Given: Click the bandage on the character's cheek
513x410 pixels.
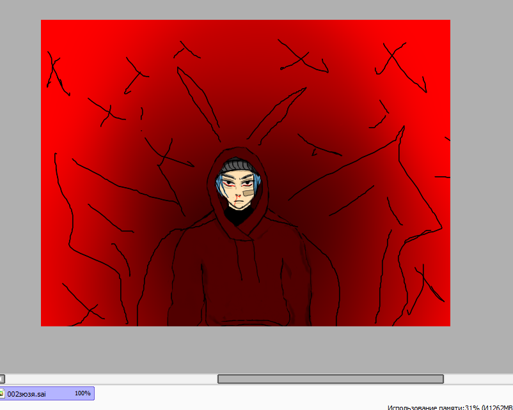Looking at the screenshot, I should (248, 192).
